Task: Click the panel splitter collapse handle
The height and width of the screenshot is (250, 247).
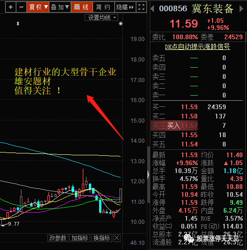Action: (148, 174)
